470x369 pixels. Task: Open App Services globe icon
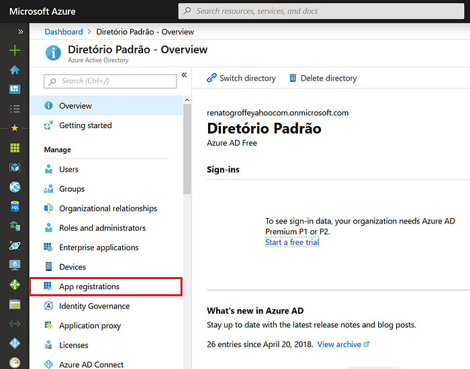pyautogui.click(x=15, y=187)
